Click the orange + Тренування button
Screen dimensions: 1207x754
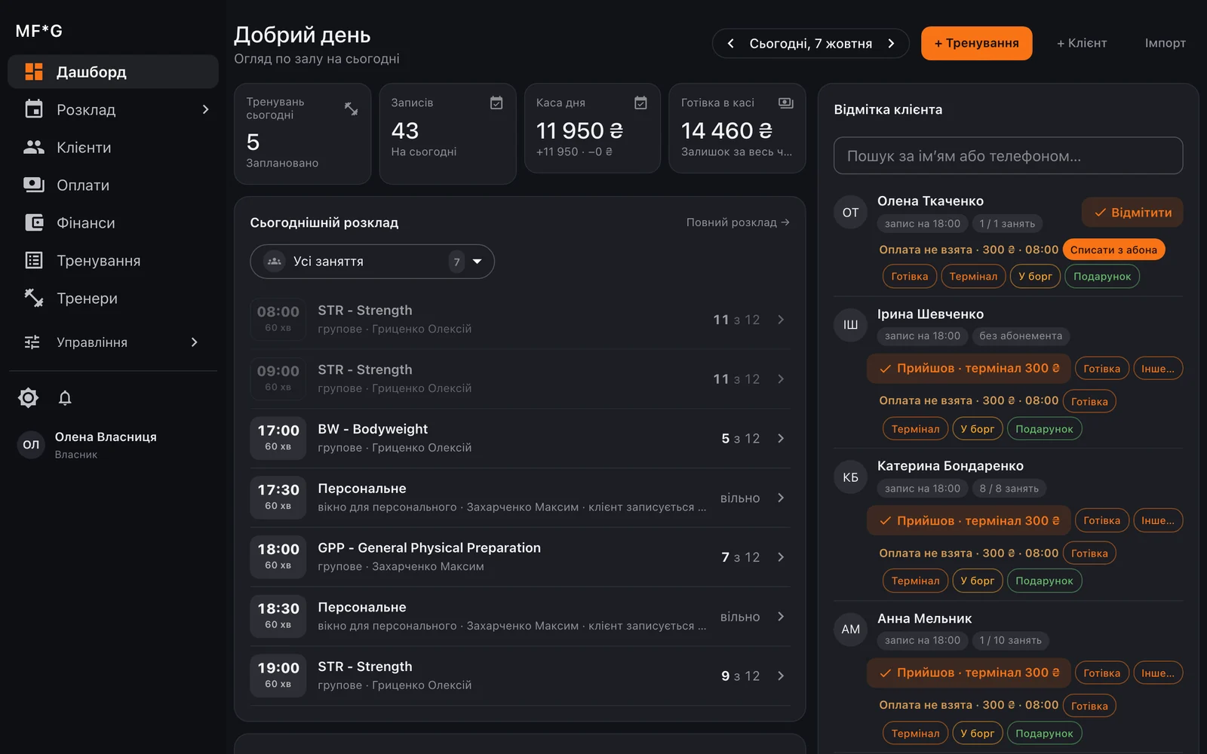[x=976, y=44]
